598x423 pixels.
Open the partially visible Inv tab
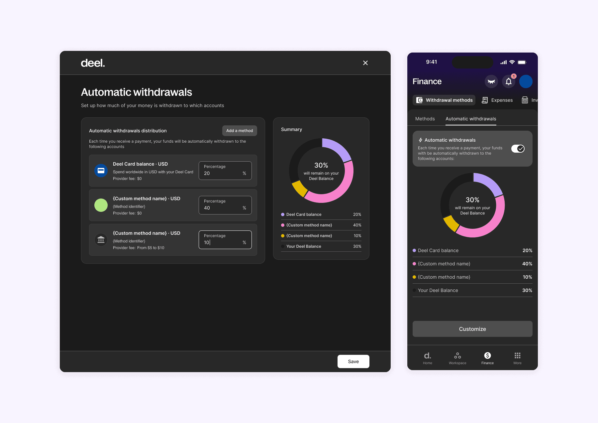click(x=530, y=100)
